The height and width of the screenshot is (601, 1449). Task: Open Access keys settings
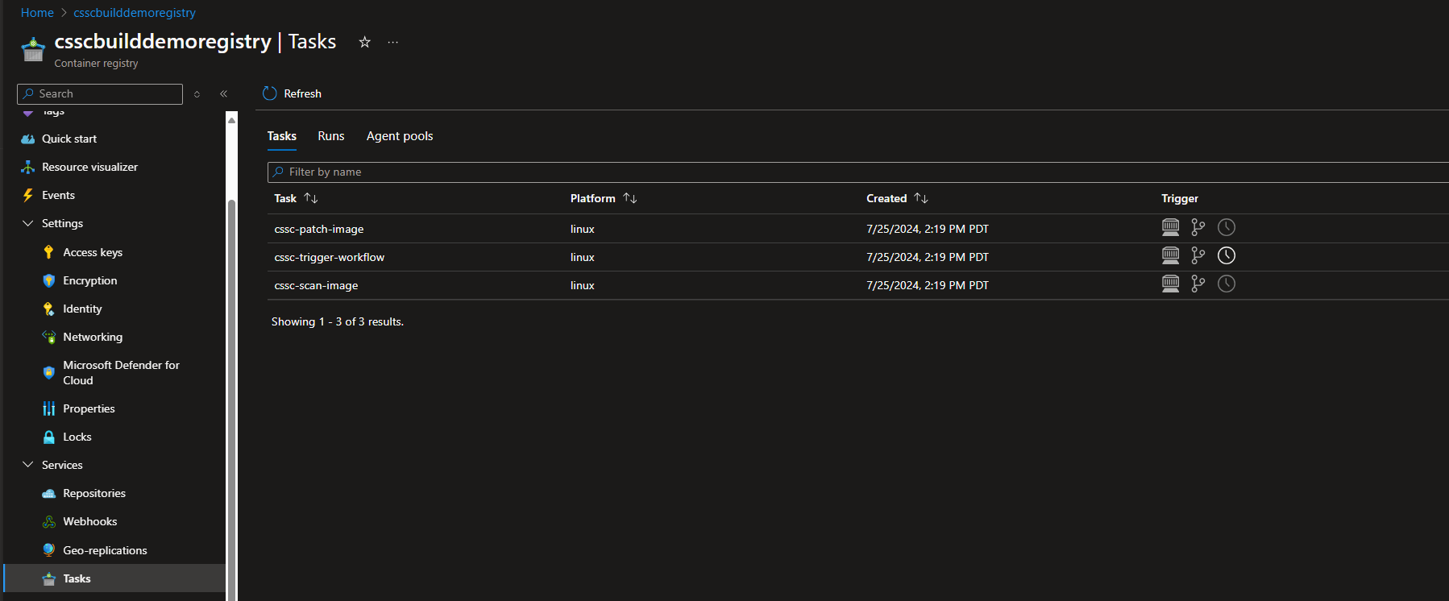pyautogui.click(x=93, y=252)
